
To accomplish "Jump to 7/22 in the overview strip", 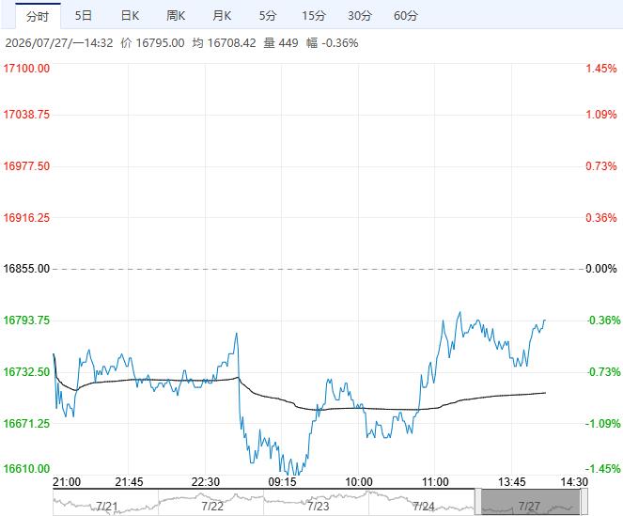I will click(x=212, y=506).
